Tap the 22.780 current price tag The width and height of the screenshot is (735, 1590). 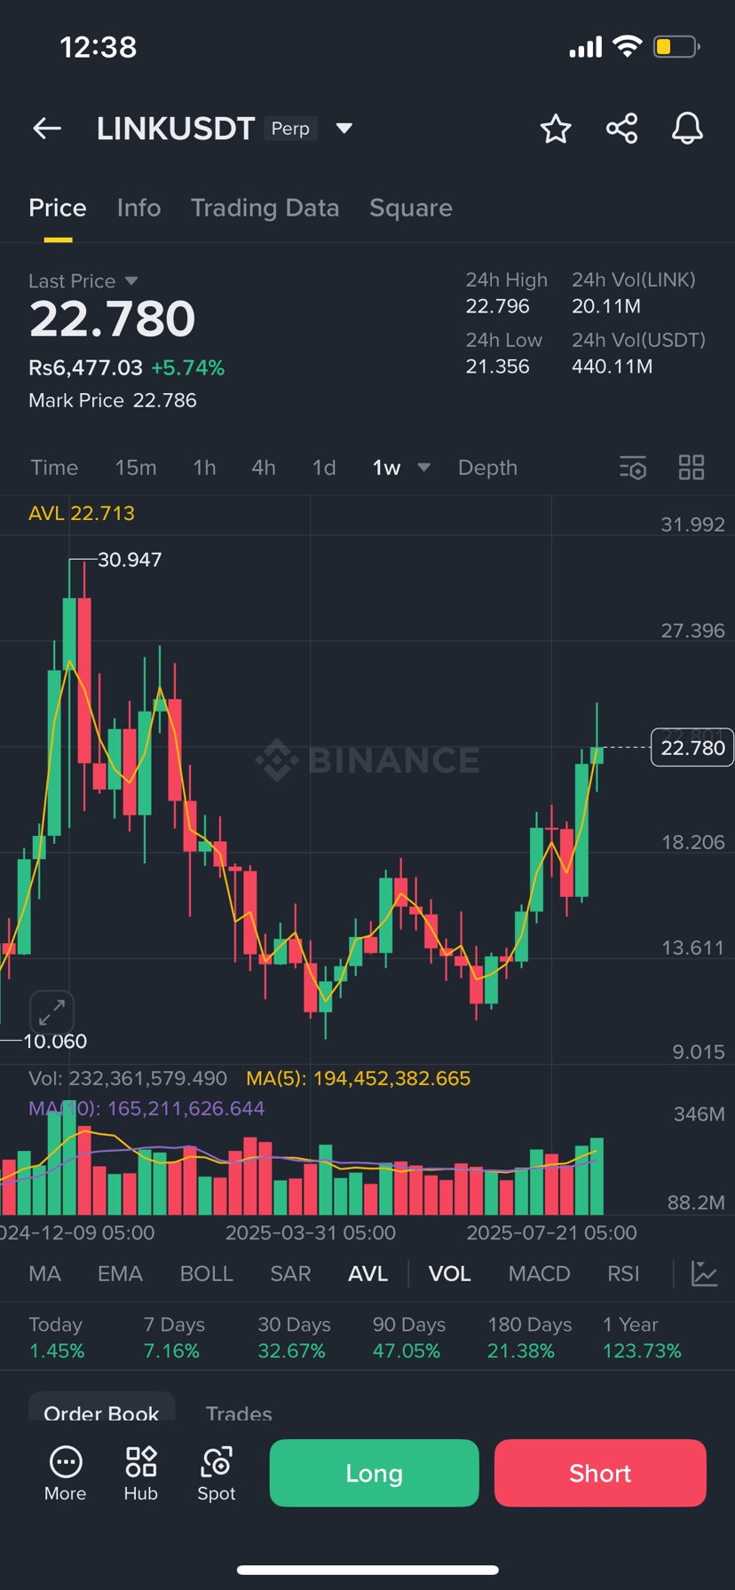click(x=692, y=748)
